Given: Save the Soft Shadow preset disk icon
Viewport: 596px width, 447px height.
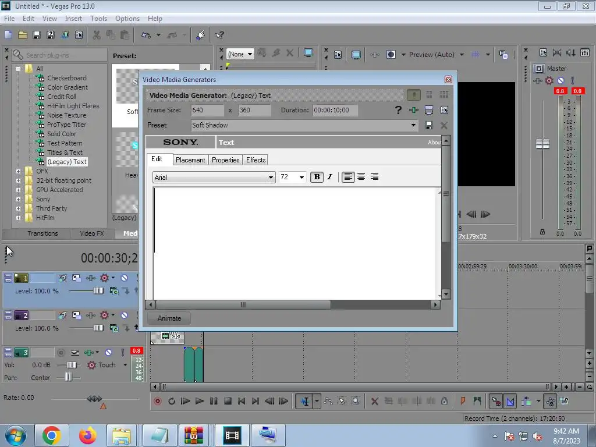Looking at the screenshot, I should [x=429, y=125].
